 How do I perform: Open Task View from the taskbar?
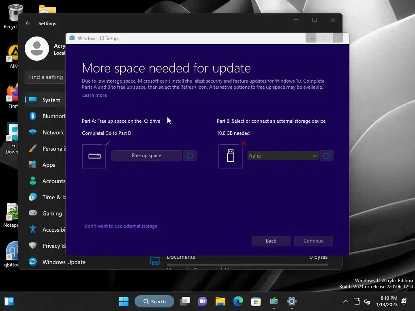(x=185, y=301)
